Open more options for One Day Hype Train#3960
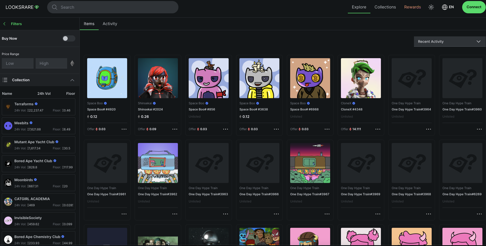 (479, 129)
